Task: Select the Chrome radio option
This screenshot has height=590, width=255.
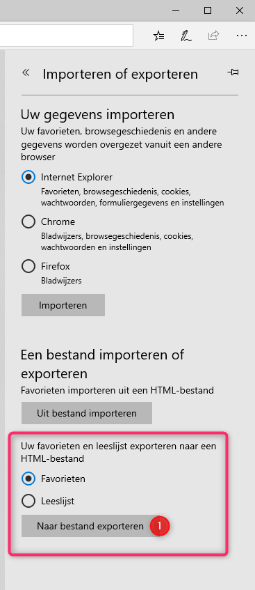Action: tap(28, 222)
